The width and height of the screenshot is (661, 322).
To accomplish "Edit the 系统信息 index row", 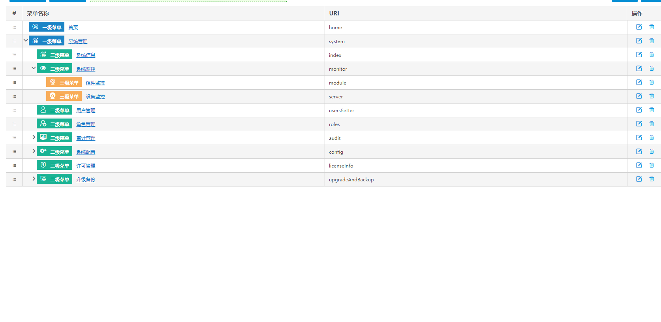I will click(639, 55).
